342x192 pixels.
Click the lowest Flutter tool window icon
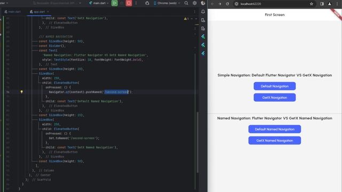point(203,53)
